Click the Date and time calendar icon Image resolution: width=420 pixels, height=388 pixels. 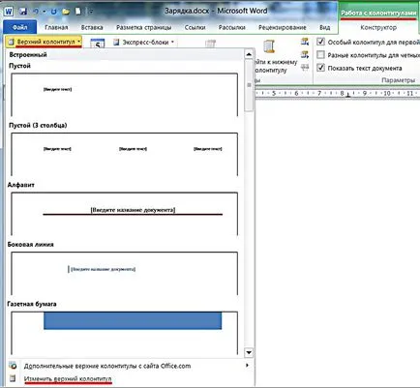click(x=97, y=44)
